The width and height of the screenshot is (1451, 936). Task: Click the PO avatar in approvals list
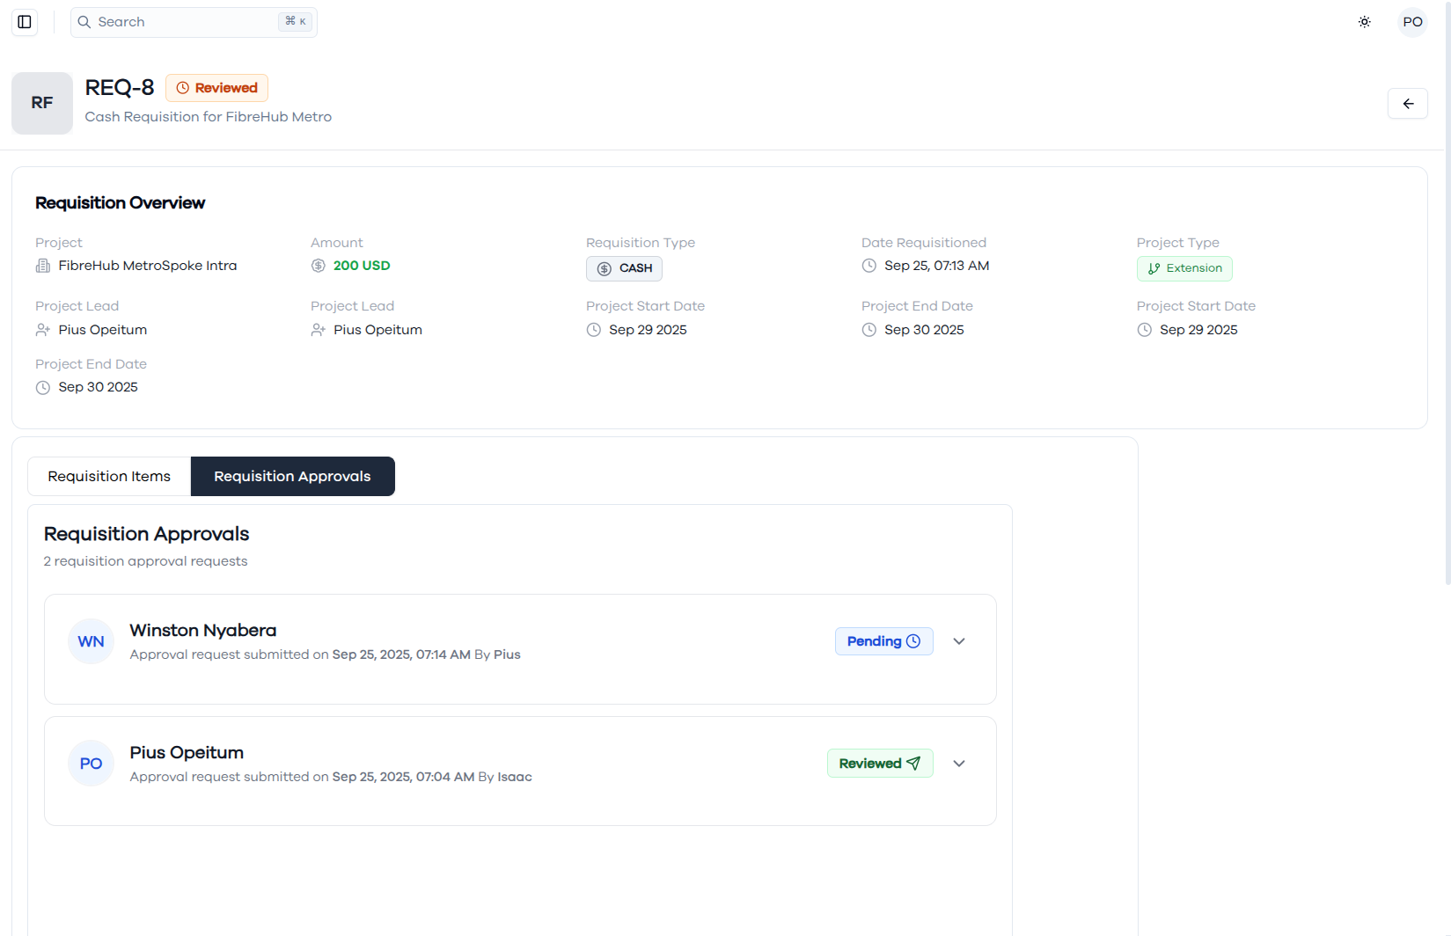pos(92,764)
